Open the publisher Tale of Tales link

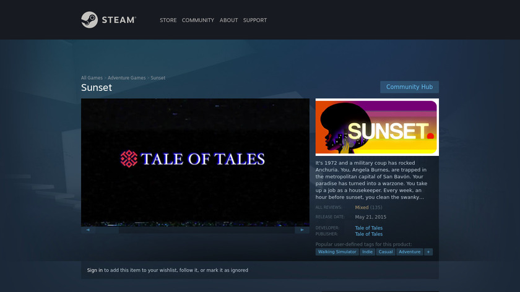coord(369,234)
